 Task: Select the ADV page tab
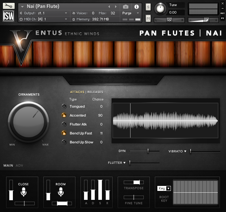click(x=19, y=166)
